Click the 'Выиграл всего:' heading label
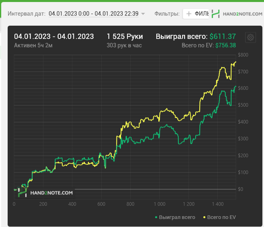Viewport: 264px width, 227px height. click(182, 36)
